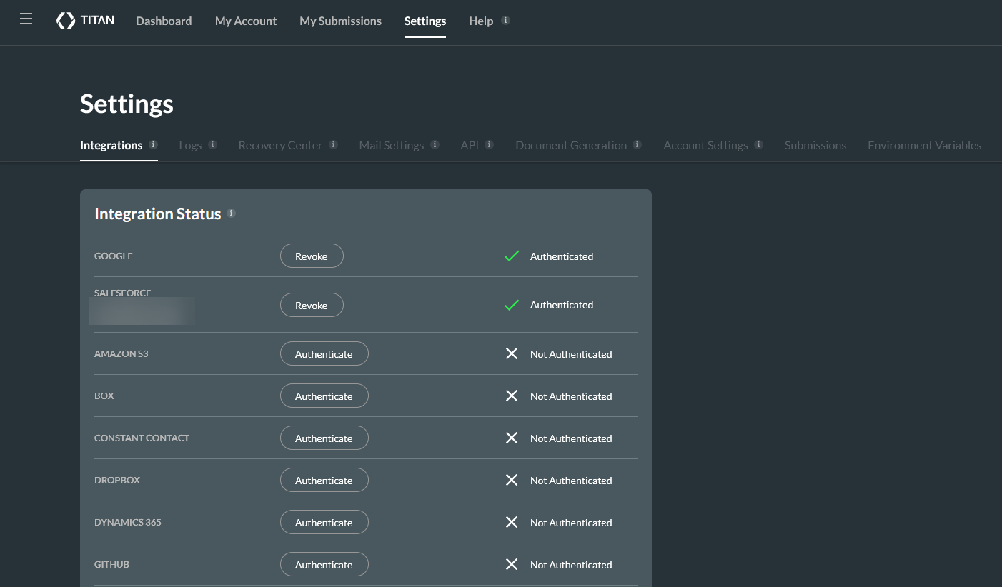Click the GOOGLE integration label
This screenshot has width=1002, height=587.
114,256
